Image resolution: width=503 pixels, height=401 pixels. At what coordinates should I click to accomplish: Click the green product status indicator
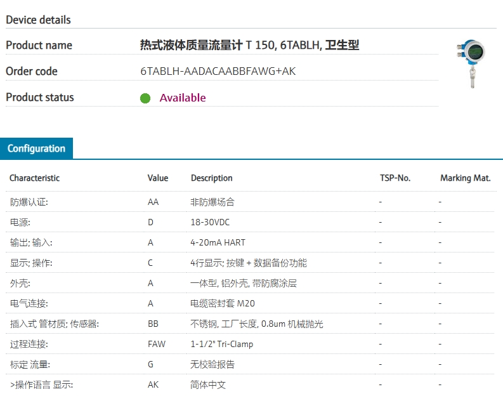click(x=145, y=98)
